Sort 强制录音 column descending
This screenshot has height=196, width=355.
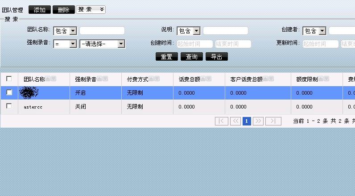click(x=105, y=79)
